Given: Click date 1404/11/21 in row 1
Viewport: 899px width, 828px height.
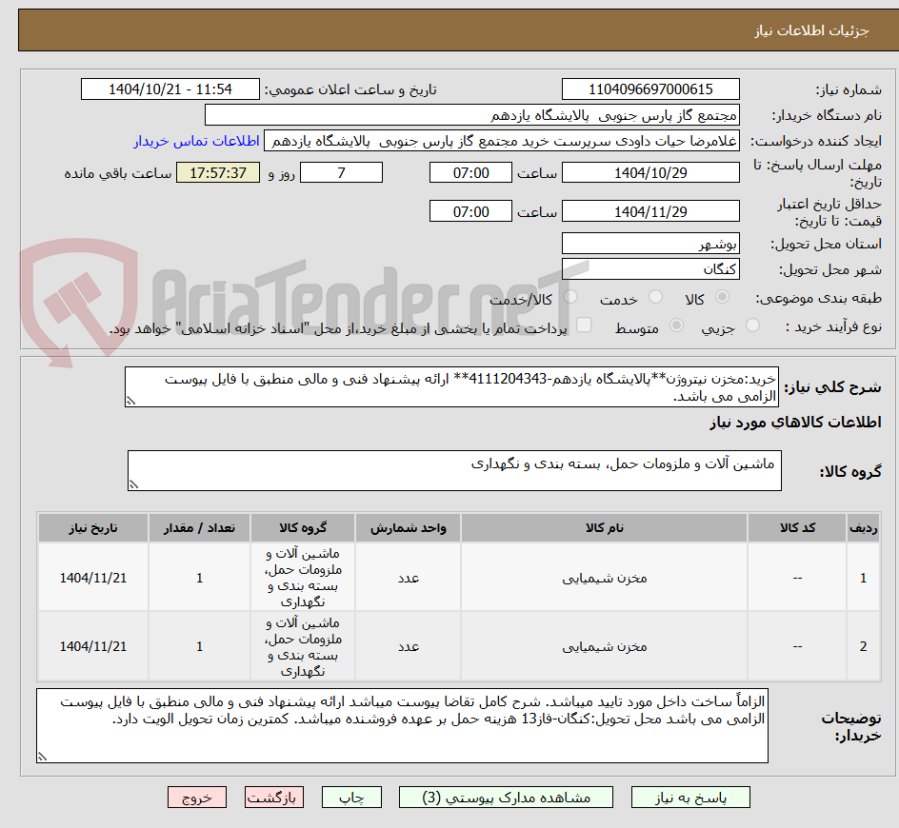Looking at the screenshot, I should pyautogui.click(x=93, y=578).
